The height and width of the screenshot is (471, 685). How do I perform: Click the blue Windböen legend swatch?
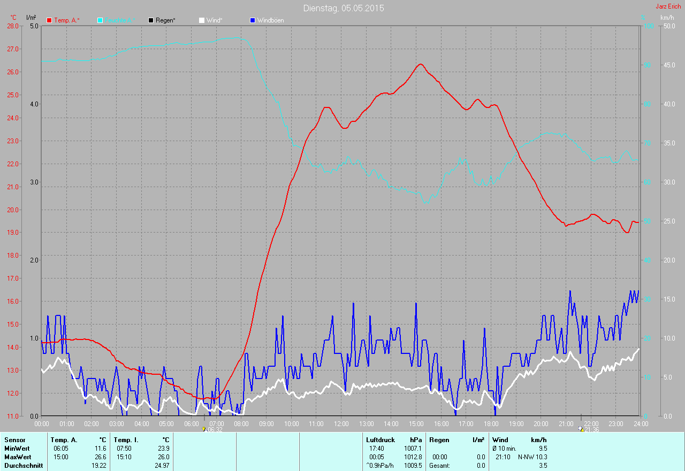pyautogui.click(x=253, y=20)
